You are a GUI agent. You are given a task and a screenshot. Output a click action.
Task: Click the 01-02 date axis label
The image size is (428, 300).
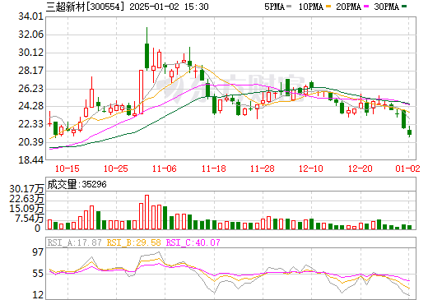[407, 168]
